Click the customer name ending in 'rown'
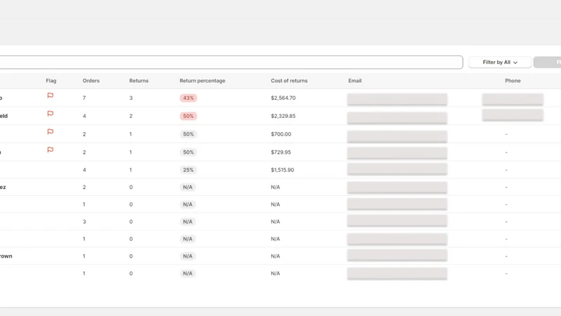The height and width of the screenshot is (316, 561). (x=6, y=256)
